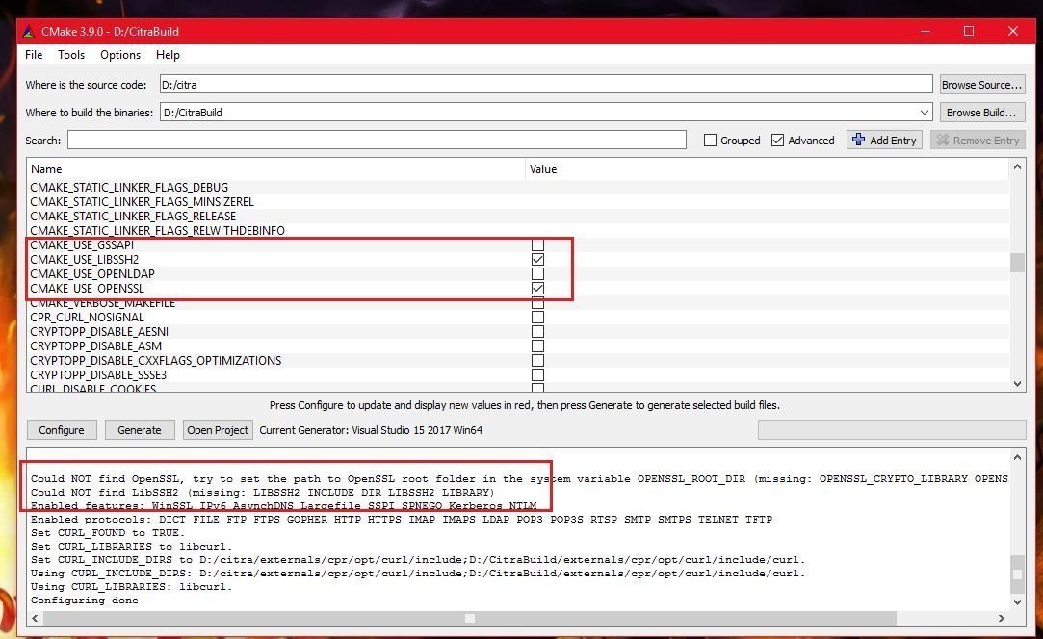1043x639 pixels.
Task: Toggle the Grouped checkbox
Action: click(711, 141)
